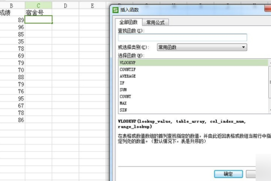Click the 成绩 header cell
Viewport: 271px width, 181px height.
(x=12, y=13)
